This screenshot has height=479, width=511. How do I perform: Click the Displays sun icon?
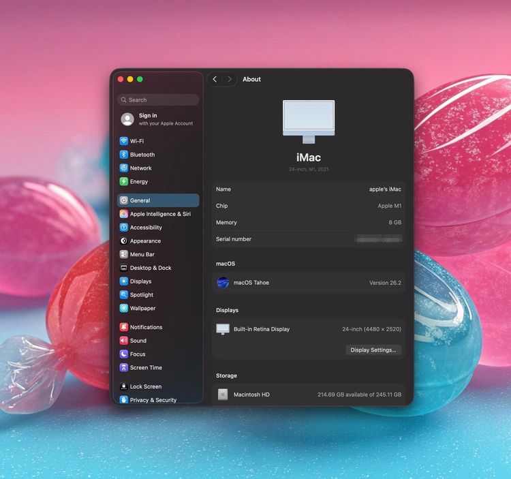pos(123,281)
